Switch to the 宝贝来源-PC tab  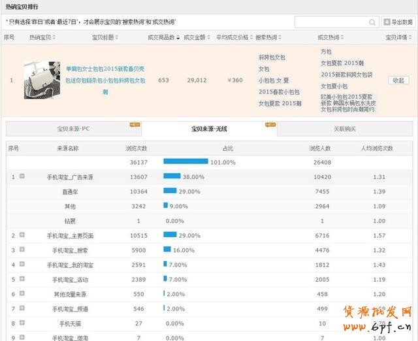click(x=73, y=129)
